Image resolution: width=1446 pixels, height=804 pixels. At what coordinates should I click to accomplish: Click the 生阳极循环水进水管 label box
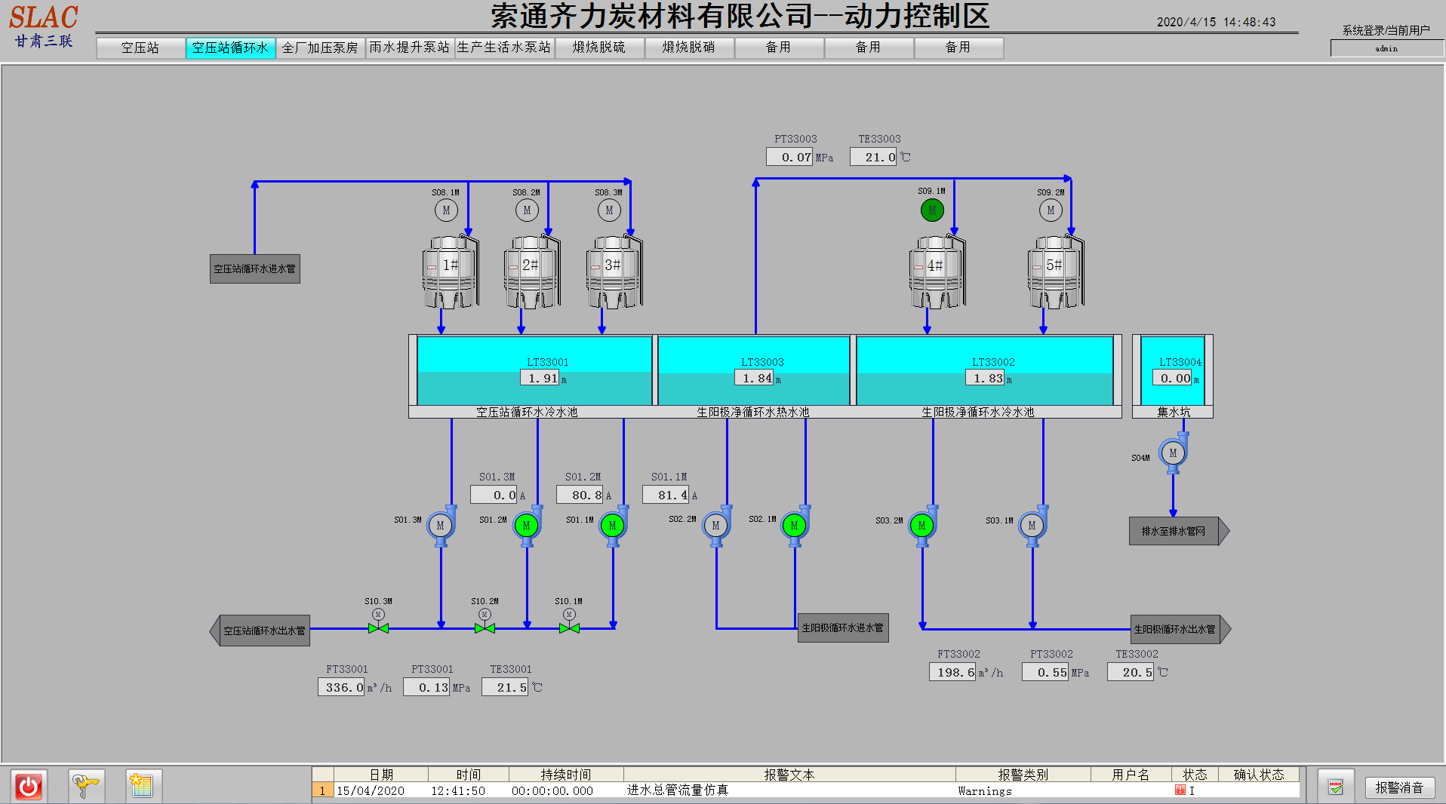tap(843, 628)
